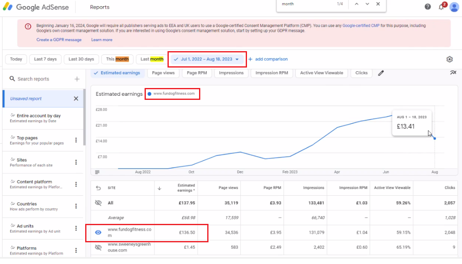Toggle Estimated earnings metric chip
462x264 pixels.
pyautogui.click(x=117, y=73)
